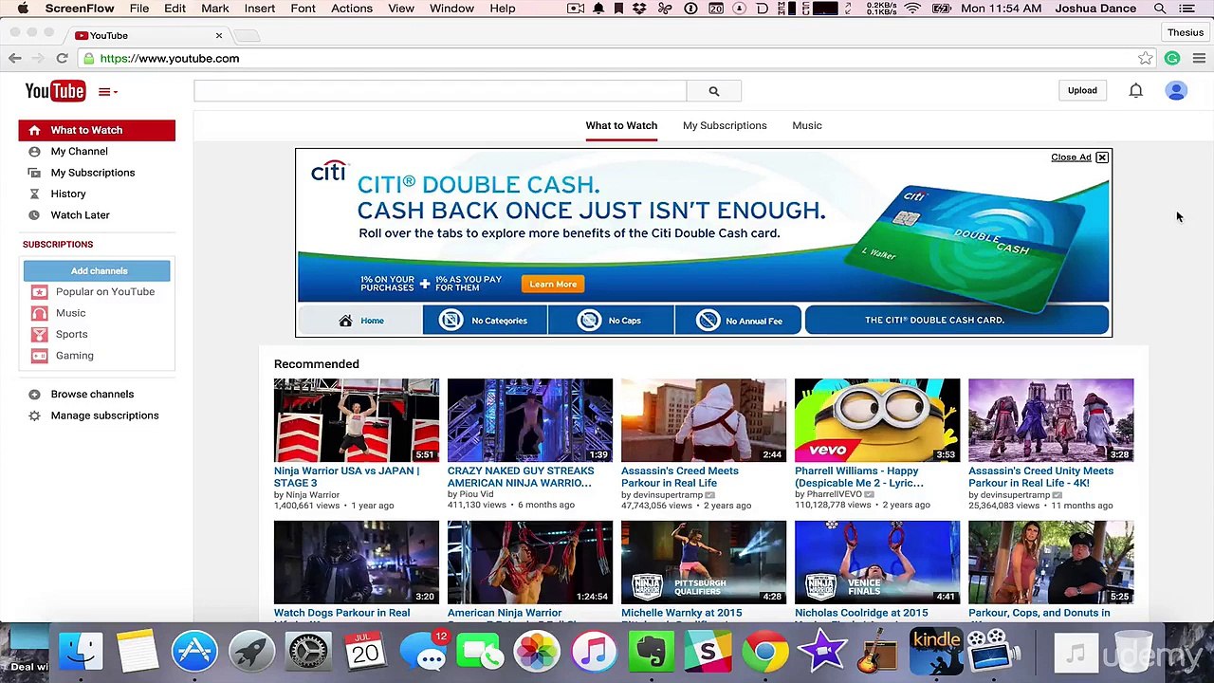Screen dimensions: 1214x683
Task: Bookmark page with star icon
Action: point(1146,59)
